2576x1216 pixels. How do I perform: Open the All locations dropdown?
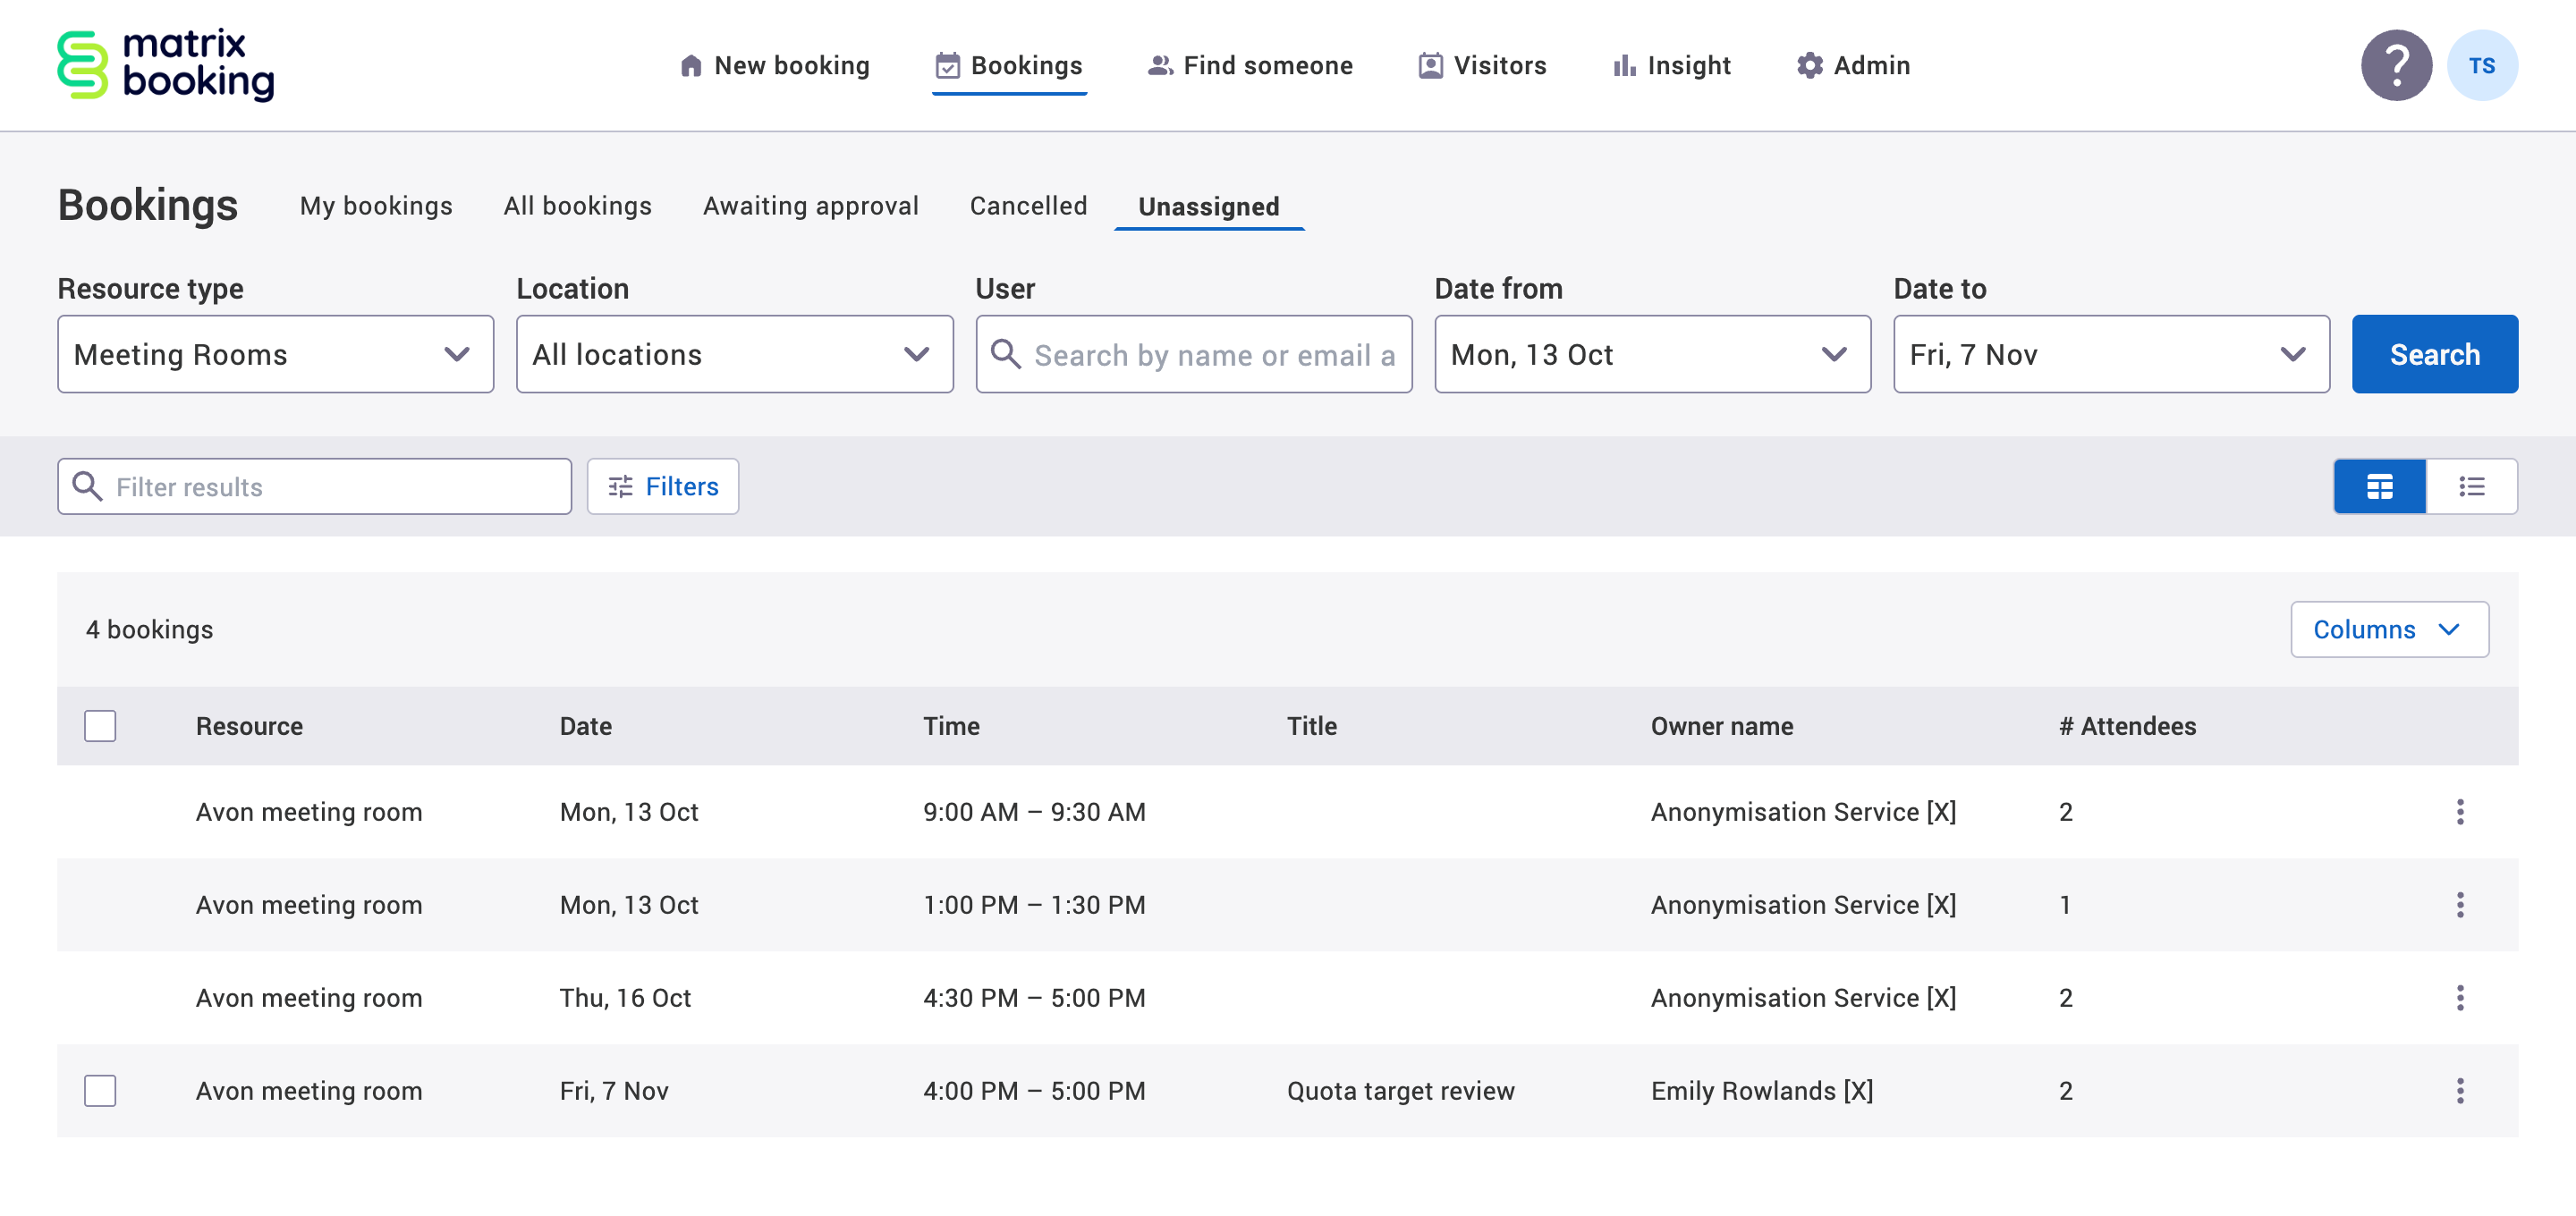(735, 353)
